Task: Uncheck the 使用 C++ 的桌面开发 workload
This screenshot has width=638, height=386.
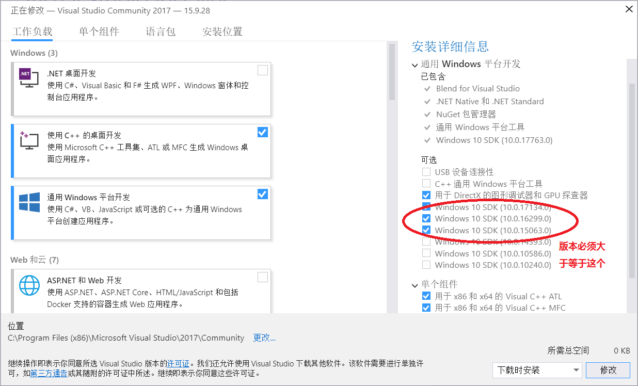Action: [x=263, y=132]
